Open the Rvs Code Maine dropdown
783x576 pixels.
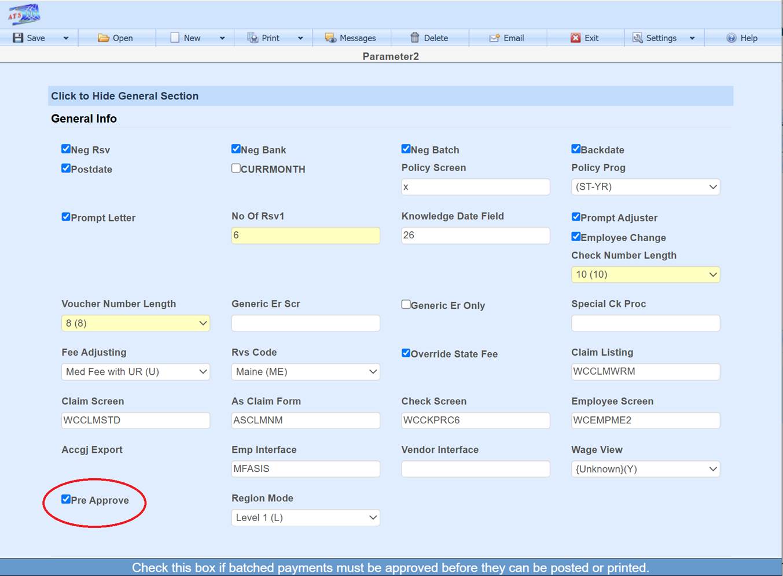coord(306,372)
